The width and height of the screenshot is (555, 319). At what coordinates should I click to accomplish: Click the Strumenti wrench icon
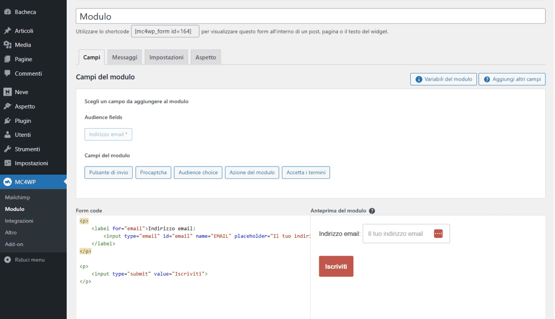[8, 149]
